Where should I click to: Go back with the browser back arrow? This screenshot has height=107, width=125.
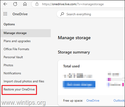pyautogui.click(x=5, y=4)
